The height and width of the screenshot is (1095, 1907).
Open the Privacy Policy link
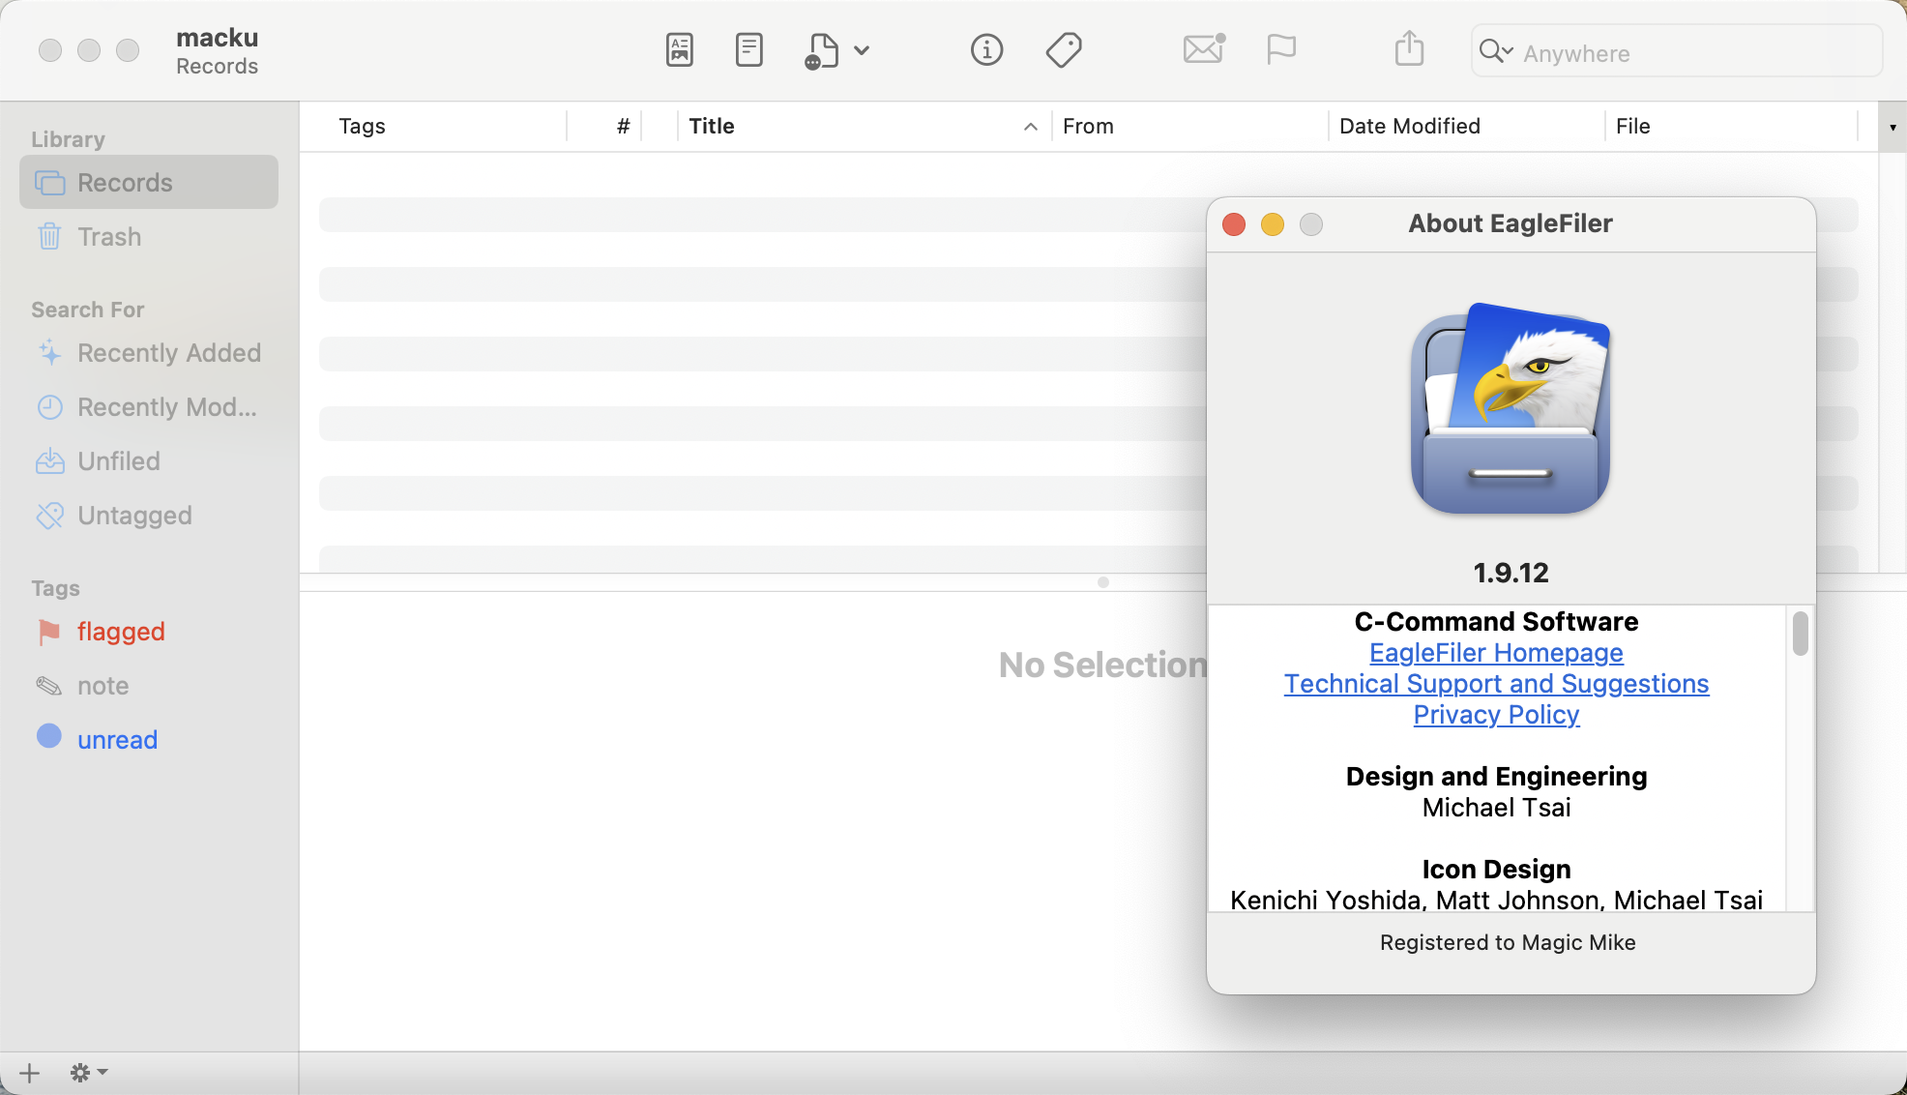pos(1496,715)
